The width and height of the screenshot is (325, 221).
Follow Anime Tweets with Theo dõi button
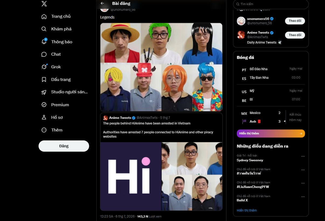click(295, 35)
